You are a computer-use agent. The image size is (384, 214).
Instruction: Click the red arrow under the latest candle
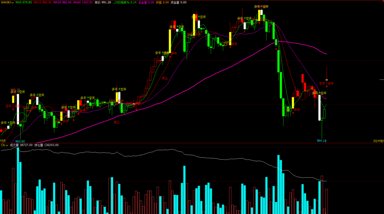tap(327, 86)
